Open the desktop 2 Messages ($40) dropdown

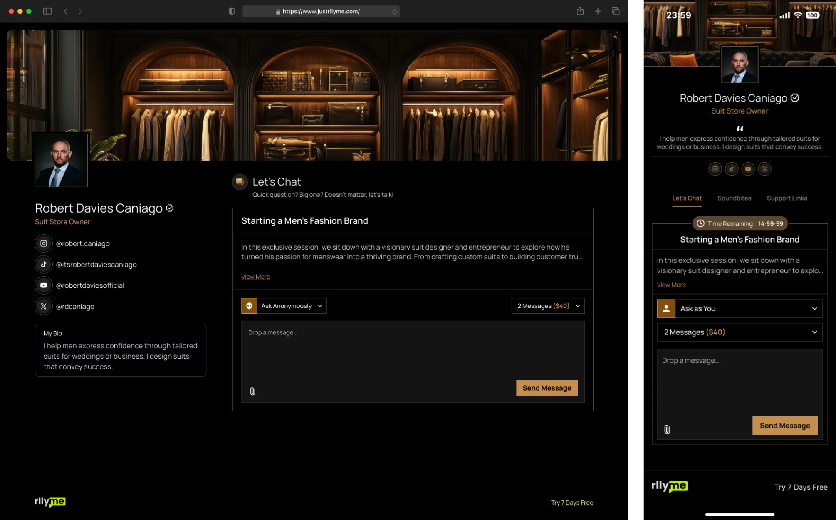click(548, 306)
